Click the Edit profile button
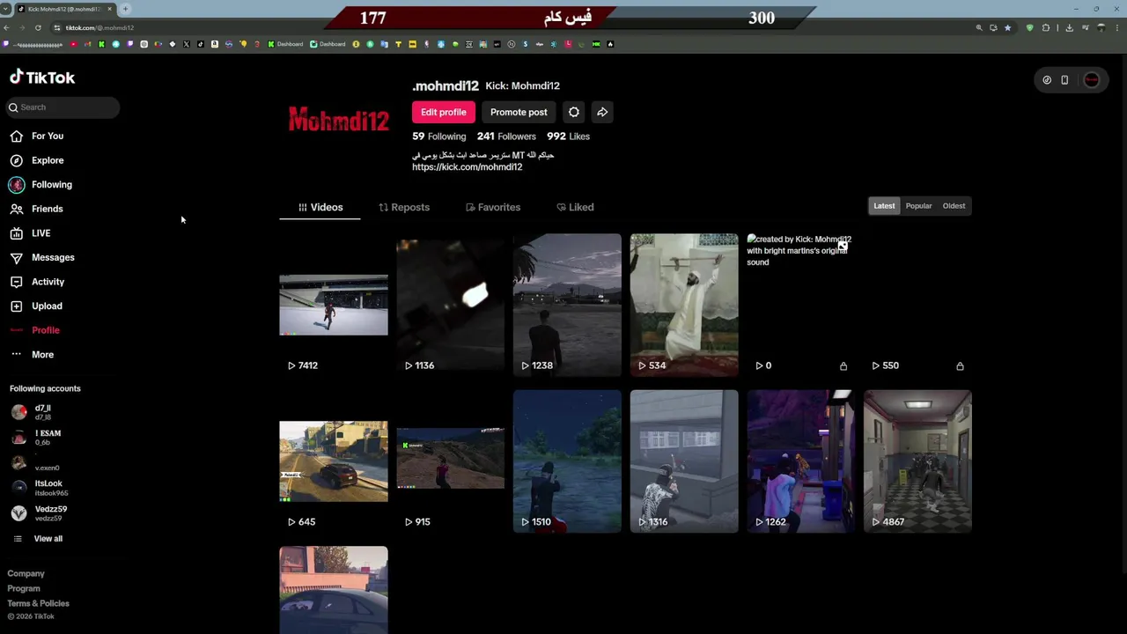The height and width of the screenshot is (634, 1127). pyautogui.click(x=443, y=112)
